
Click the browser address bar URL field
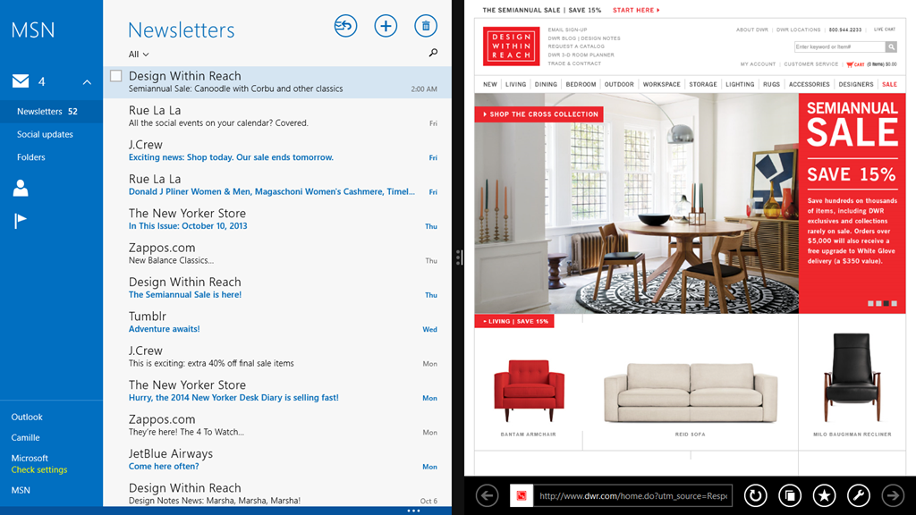[633, 495]
